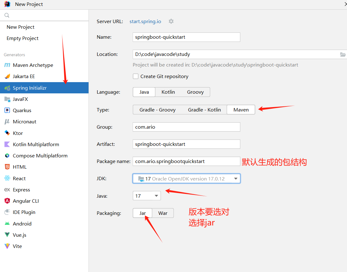Open the JDK dropdown
Viewport: 347px width, 272px height.
click(186, 179)
